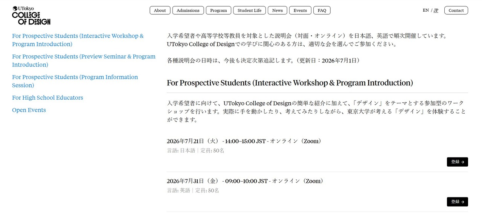Select the 2026年7月21日（火）session title
Viewport: 482px width, 217px height.
244,141
